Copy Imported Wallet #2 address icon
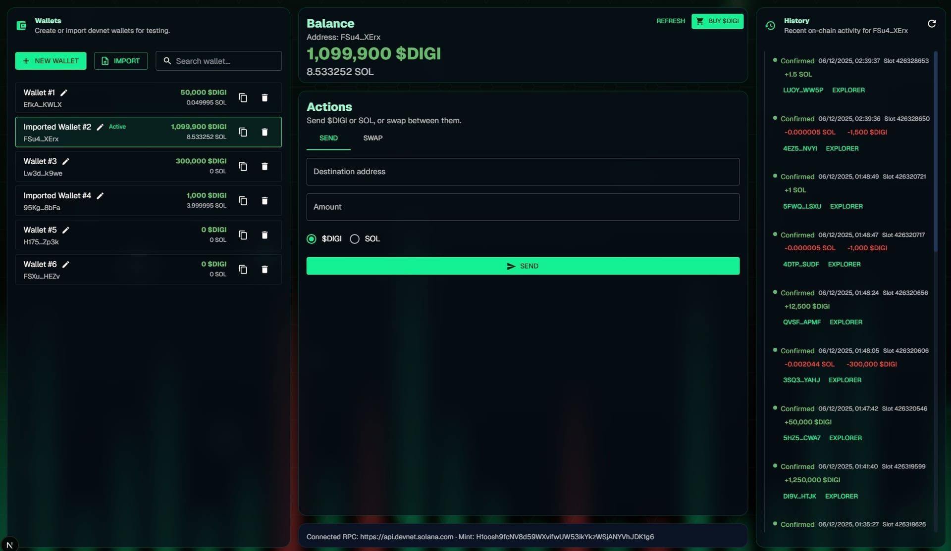 [243, 132]
